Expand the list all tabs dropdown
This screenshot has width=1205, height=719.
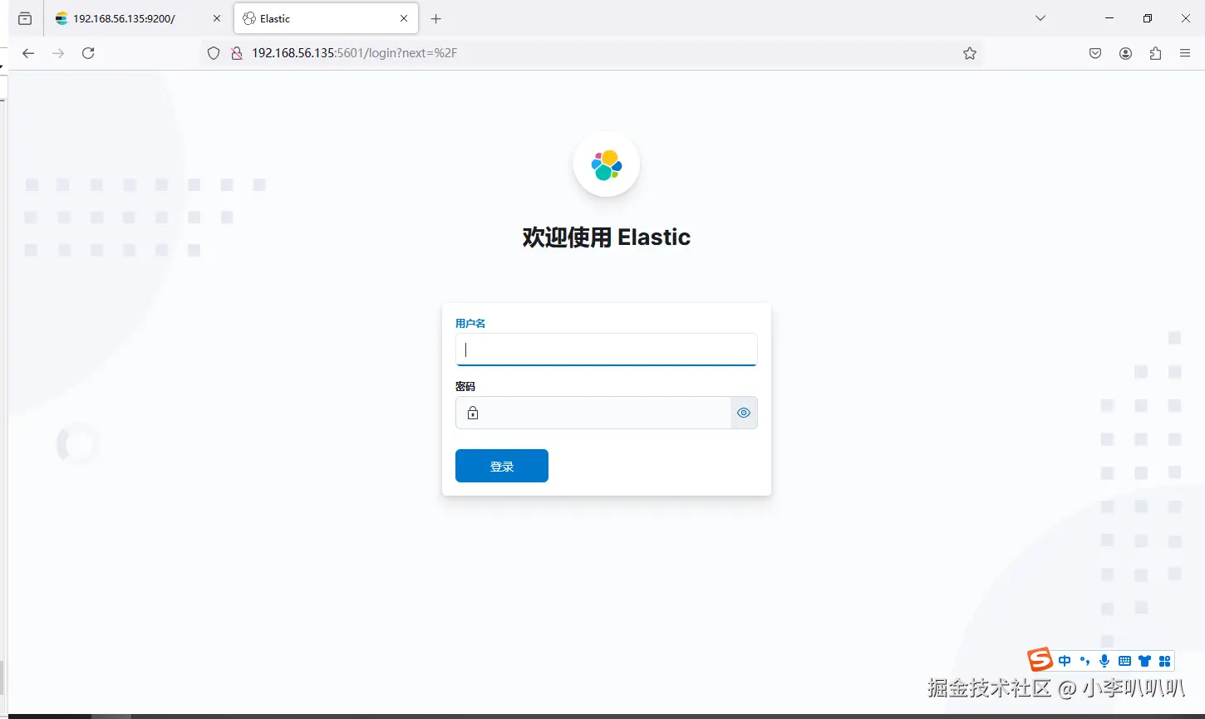tap(1040, 18)
